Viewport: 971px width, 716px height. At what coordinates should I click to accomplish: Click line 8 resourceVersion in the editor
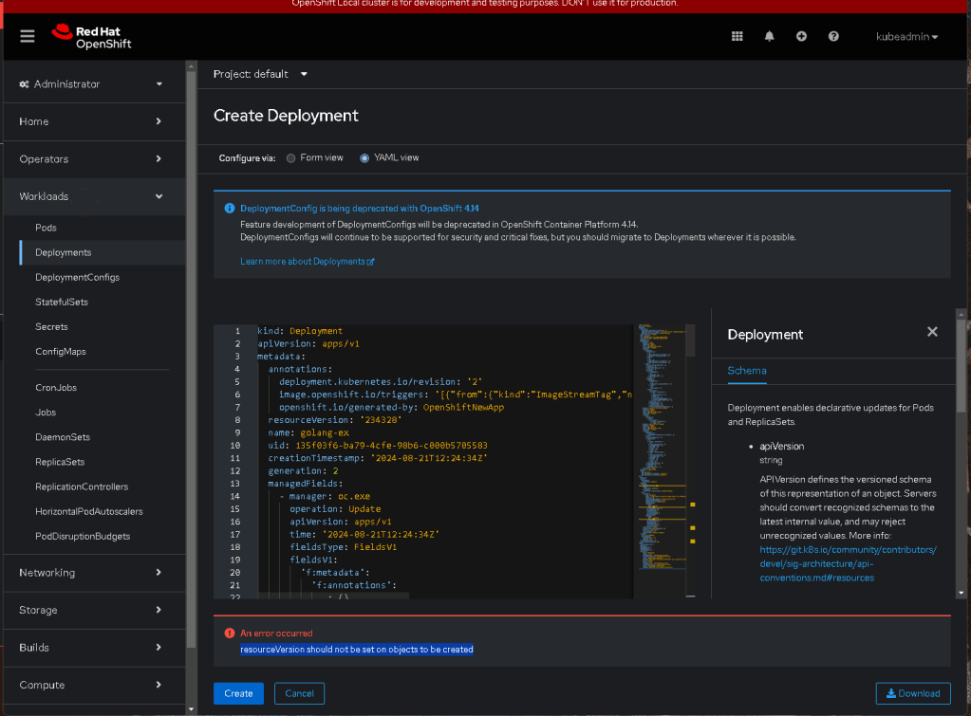click(x=334, y=419)
